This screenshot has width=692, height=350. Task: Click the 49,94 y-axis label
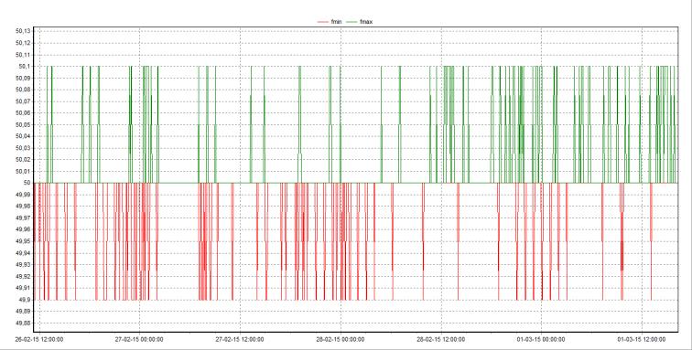23,253
